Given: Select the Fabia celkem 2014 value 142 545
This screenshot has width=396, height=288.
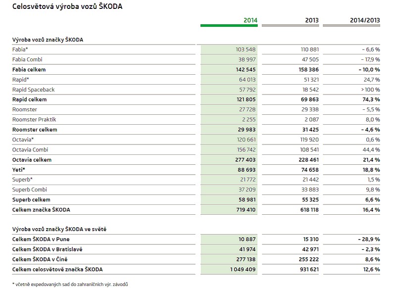Looking at the screenshot, I should pyautogui.click(x=246, y=70).
